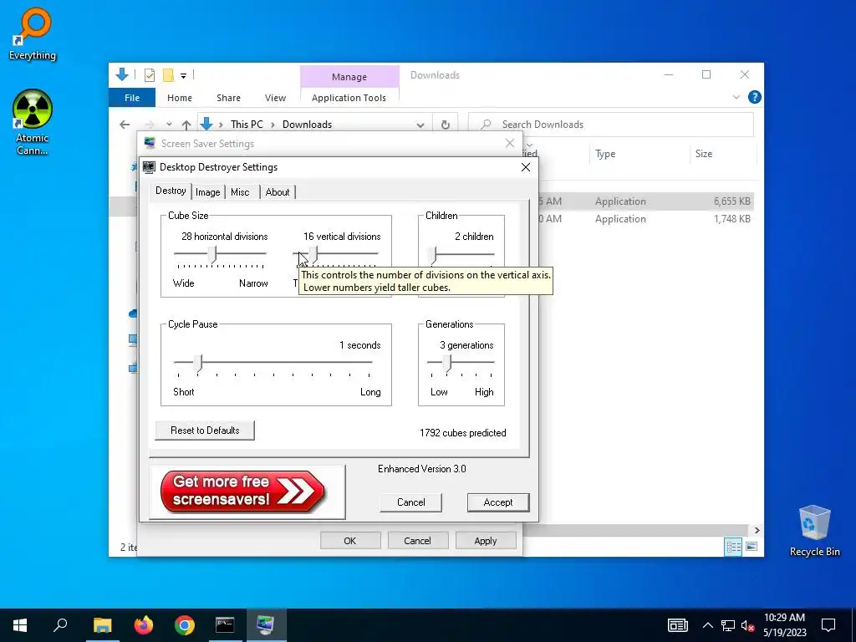Screen dimensions: 856x642
Task: Select the 6,655 KB application row
Action: (645, 201)
